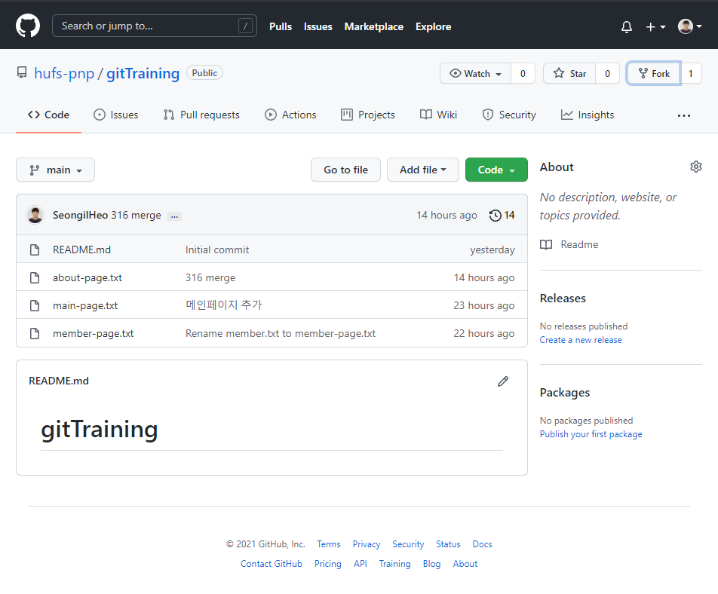The height and width of the screenshot is (594, 718).
Task: Switch to the repository Issues tab
Action: click(x=116, y=115)
